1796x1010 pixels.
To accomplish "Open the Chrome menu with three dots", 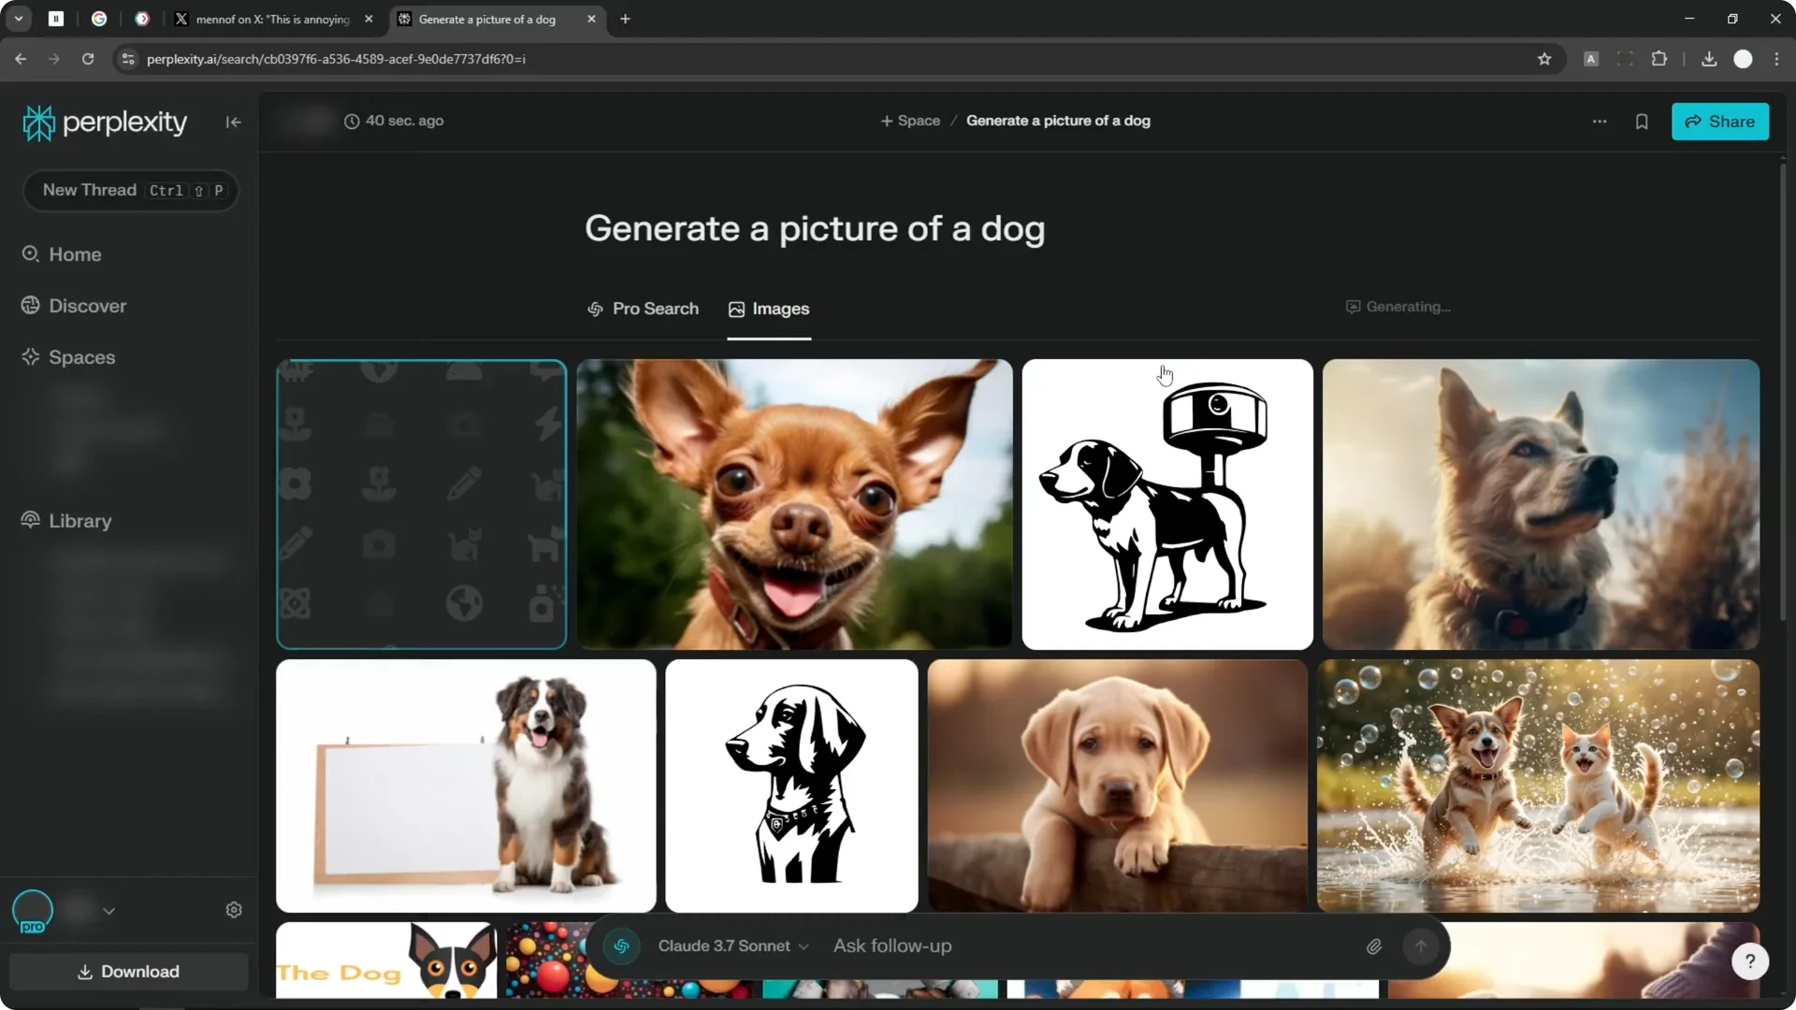I will click(1778, 58).
